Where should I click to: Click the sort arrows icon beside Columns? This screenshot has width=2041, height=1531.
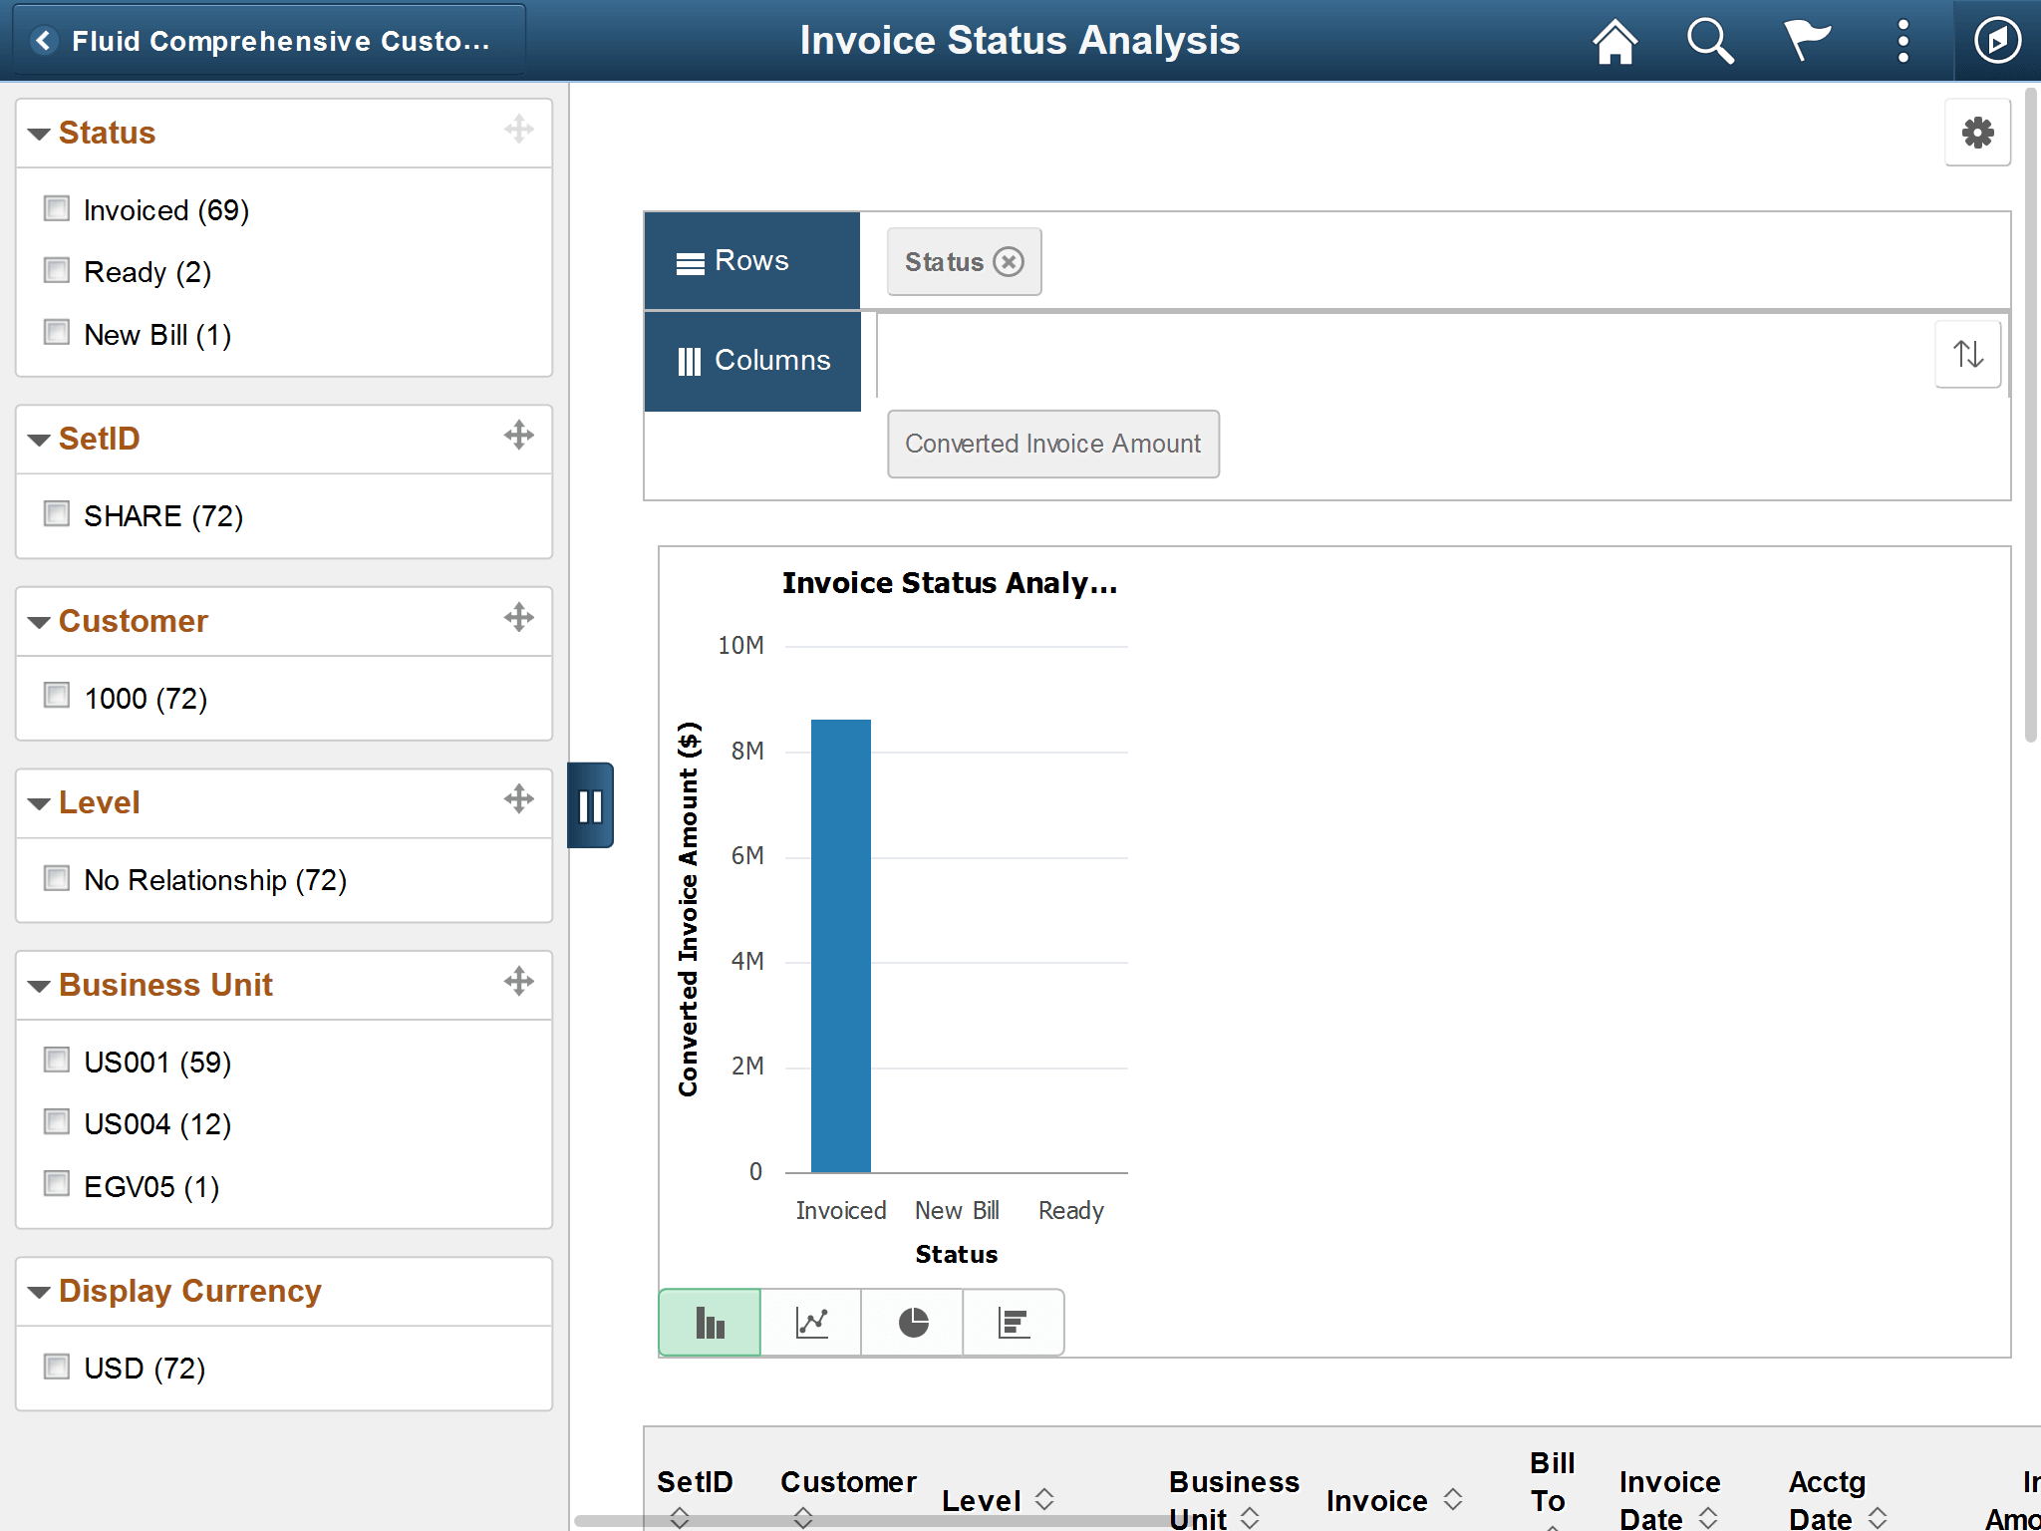point(1967,354)
